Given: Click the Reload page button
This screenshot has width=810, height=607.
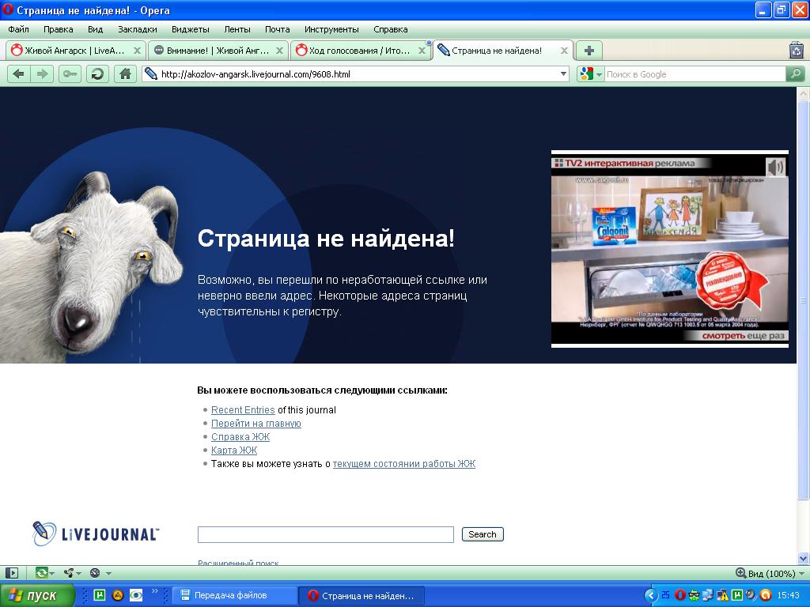Looking at the screenshot, I should click(x=97, y=74).
